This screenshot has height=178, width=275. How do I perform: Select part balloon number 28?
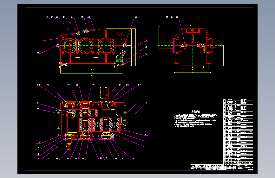pyautogui.click(x=127, y=85)
